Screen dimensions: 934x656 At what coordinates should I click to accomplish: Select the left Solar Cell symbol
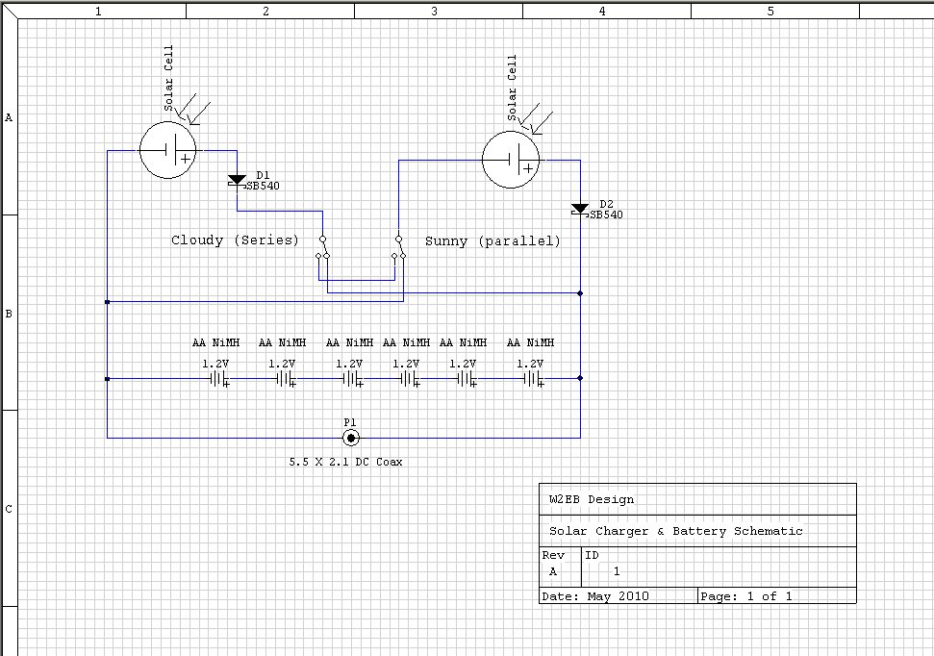tap(168, 150)
